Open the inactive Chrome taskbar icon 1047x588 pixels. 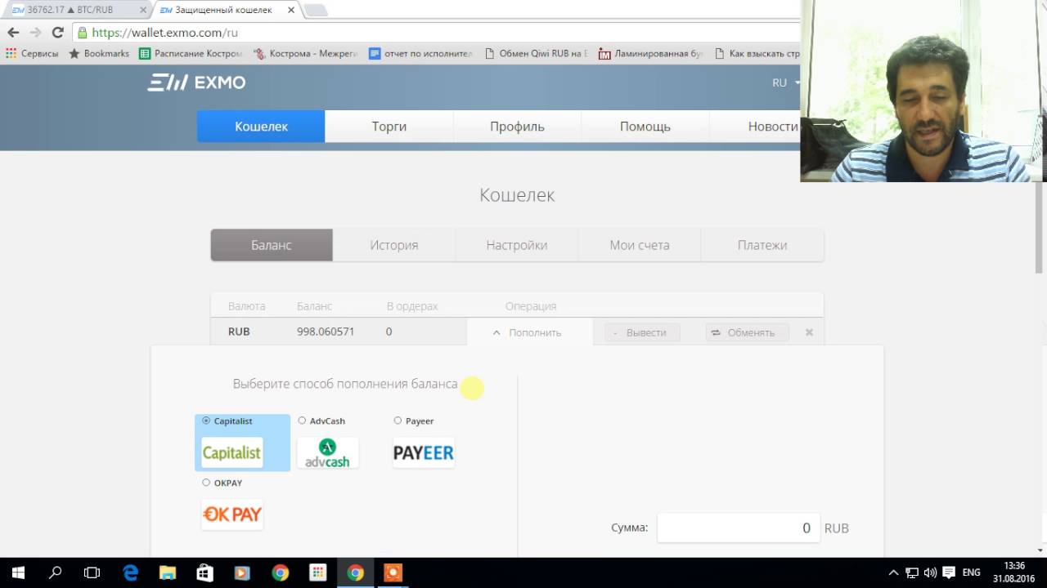pyautogui.click(x=280, y=572)
